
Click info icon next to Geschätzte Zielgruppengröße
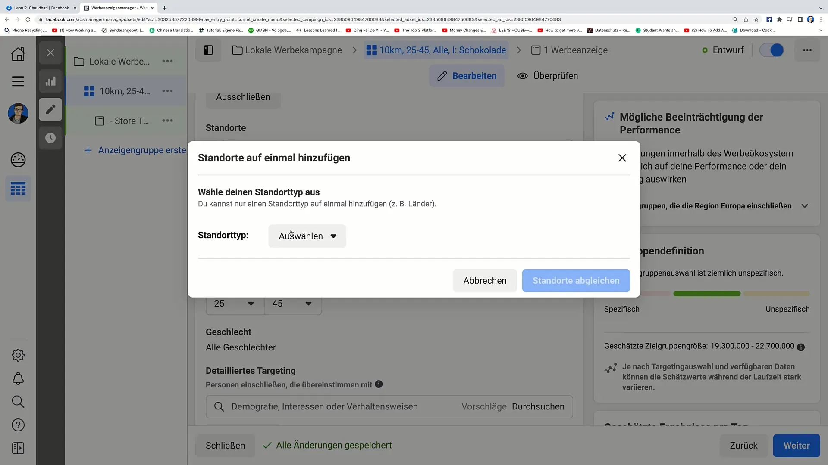point(801,347)
